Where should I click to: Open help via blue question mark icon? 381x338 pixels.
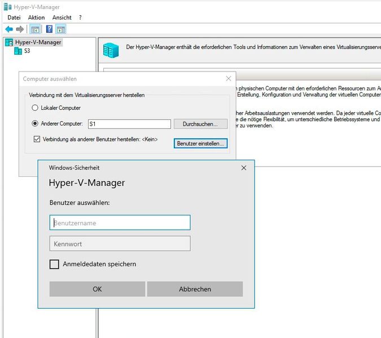click(x=49, y=29)
